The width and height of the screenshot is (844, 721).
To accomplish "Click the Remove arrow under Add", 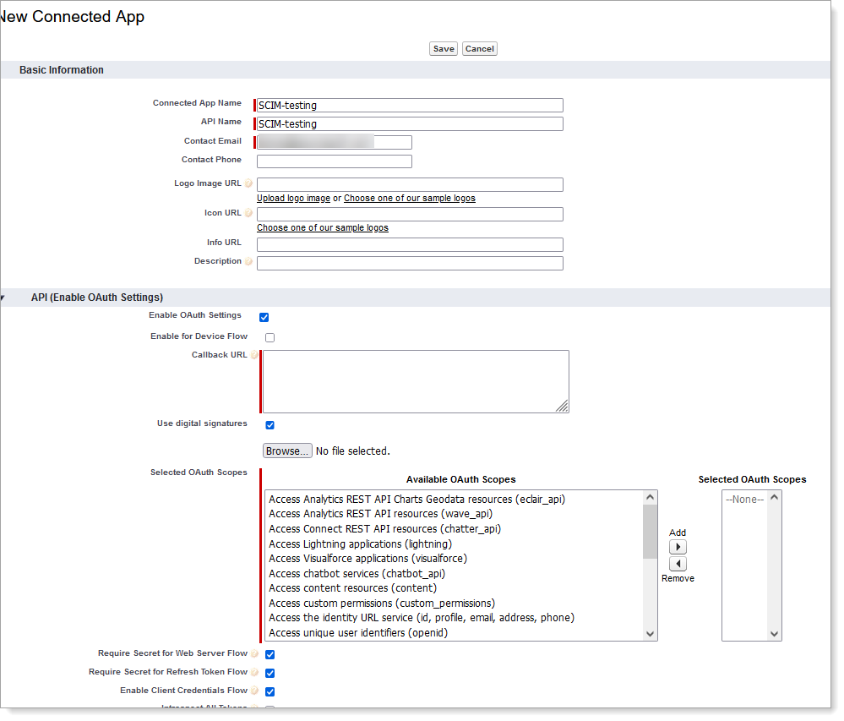I will (x=678, y=563).
